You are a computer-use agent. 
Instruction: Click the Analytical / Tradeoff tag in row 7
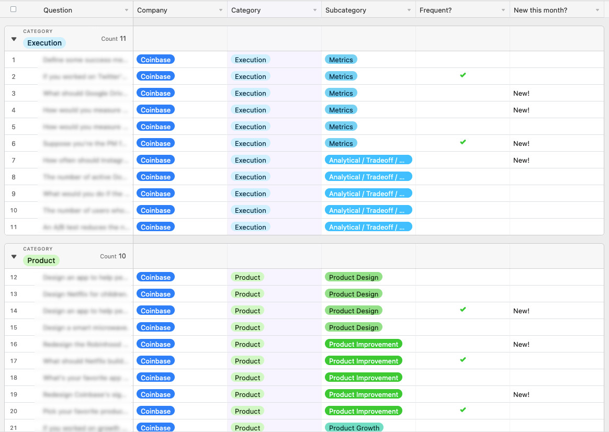click(368, 160)
